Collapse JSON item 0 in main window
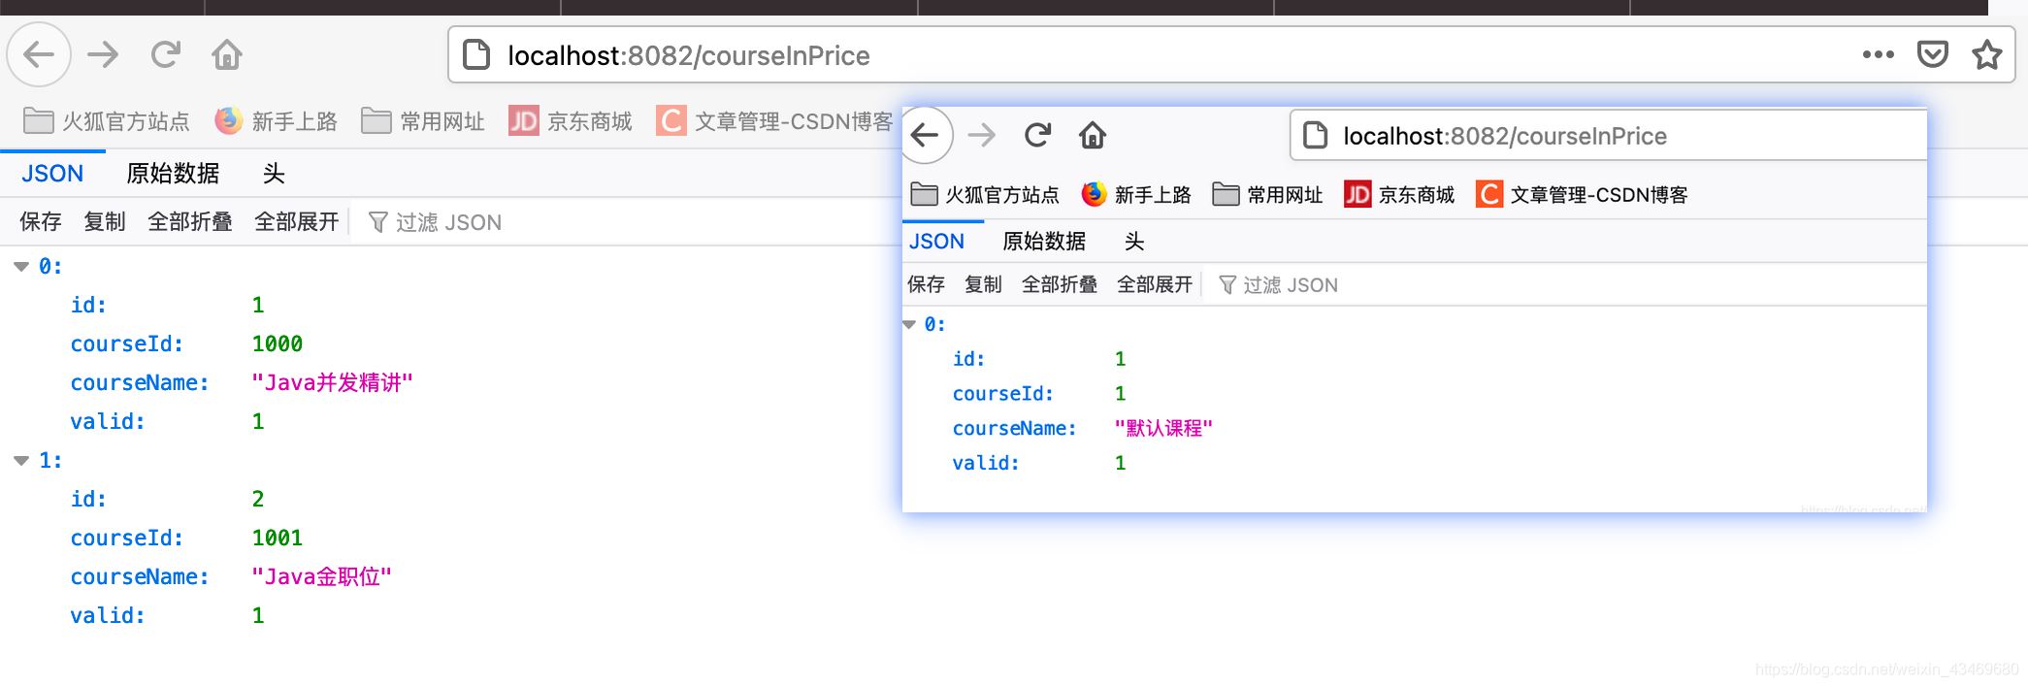The height and width of the screenshot is (687, 2028). pos(21,267)
